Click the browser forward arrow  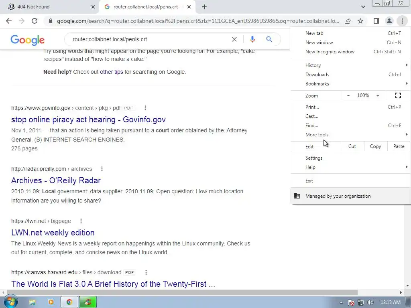(x=22, y=21)
